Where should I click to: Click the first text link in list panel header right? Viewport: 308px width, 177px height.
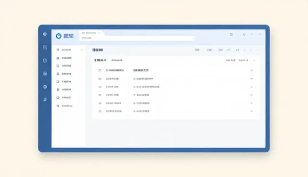(x=231, y=60)
